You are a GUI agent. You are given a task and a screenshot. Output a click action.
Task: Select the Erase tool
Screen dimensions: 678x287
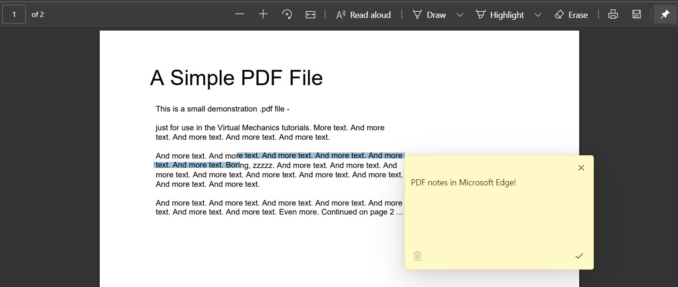point(571,15)
